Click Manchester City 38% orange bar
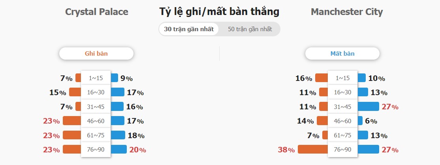Image resolution: width=440 pixels, height=165 pixels. point(313,149)
